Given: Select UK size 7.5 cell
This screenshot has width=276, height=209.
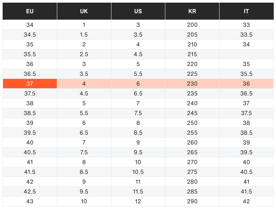Looking at the screenshot, I should click(84, 152).
